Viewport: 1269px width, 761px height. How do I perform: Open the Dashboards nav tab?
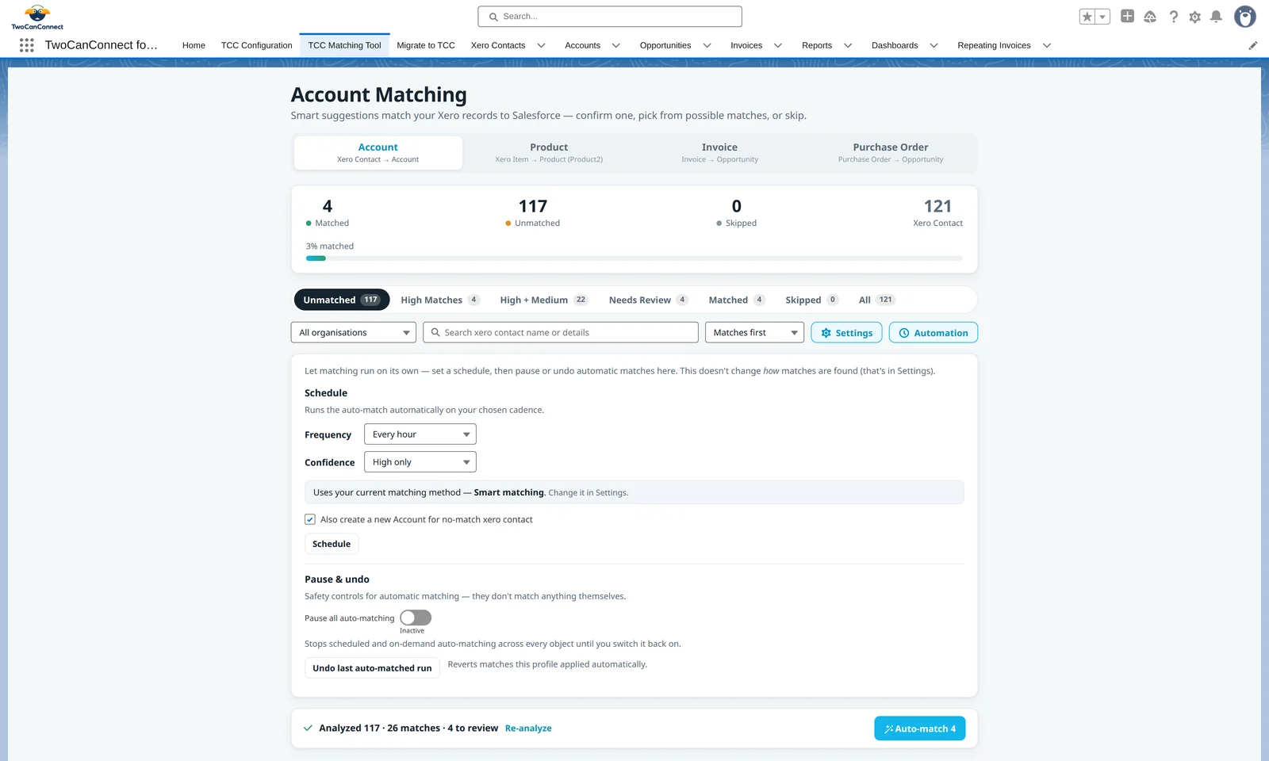click(x=895, y=45)
